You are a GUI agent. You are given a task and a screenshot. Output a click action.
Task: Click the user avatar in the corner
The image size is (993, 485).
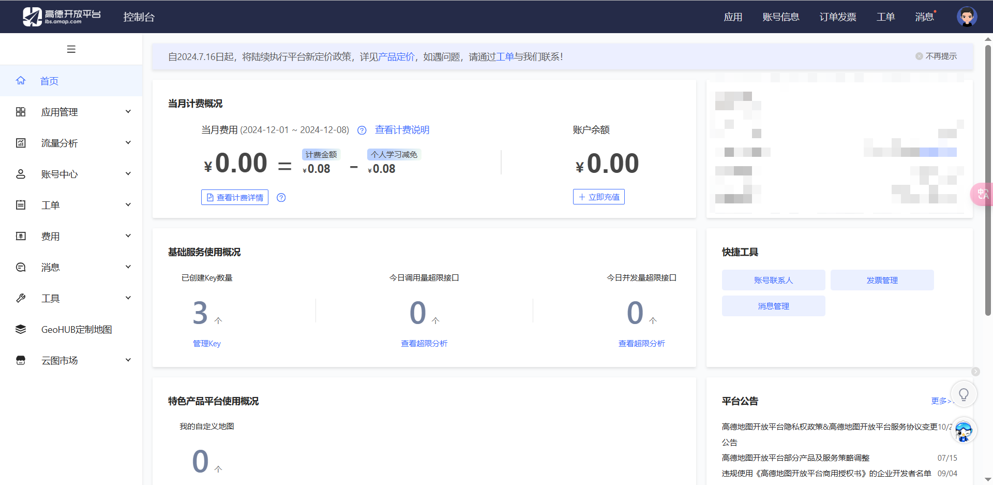[966, 16]
